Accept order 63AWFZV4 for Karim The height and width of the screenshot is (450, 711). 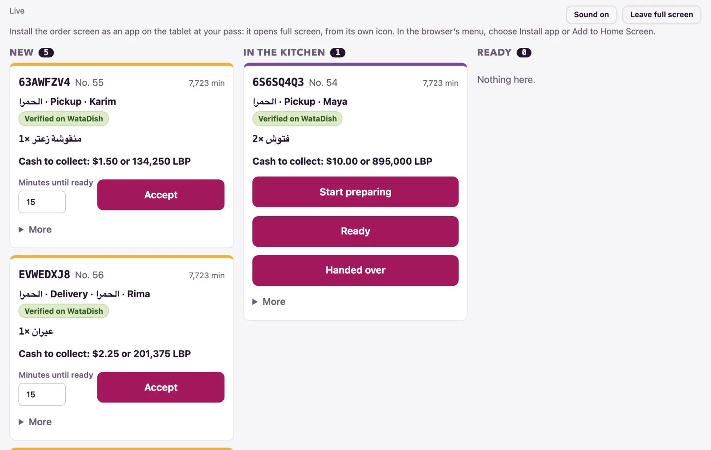(161, 195)
